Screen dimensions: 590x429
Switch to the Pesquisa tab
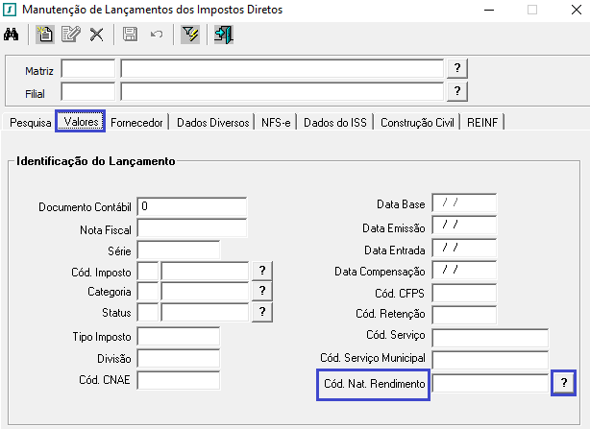(30, 123)
